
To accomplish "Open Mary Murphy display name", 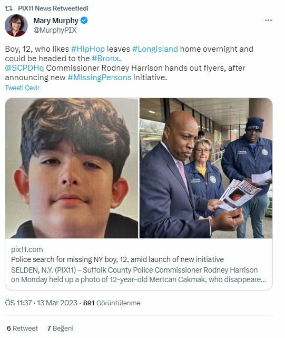I will pos(56,21).
